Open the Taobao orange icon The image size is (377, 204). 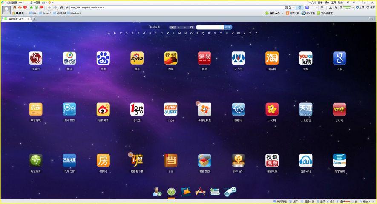tap(272, 58)
